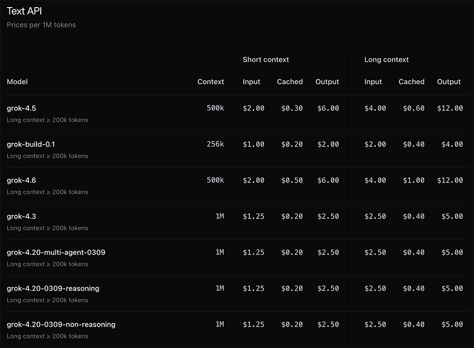The width and height of the screenshot is (474, 348).
Task: Select the "grok-4.20-multi-agent-0309" model name
Action: [56, 252]
